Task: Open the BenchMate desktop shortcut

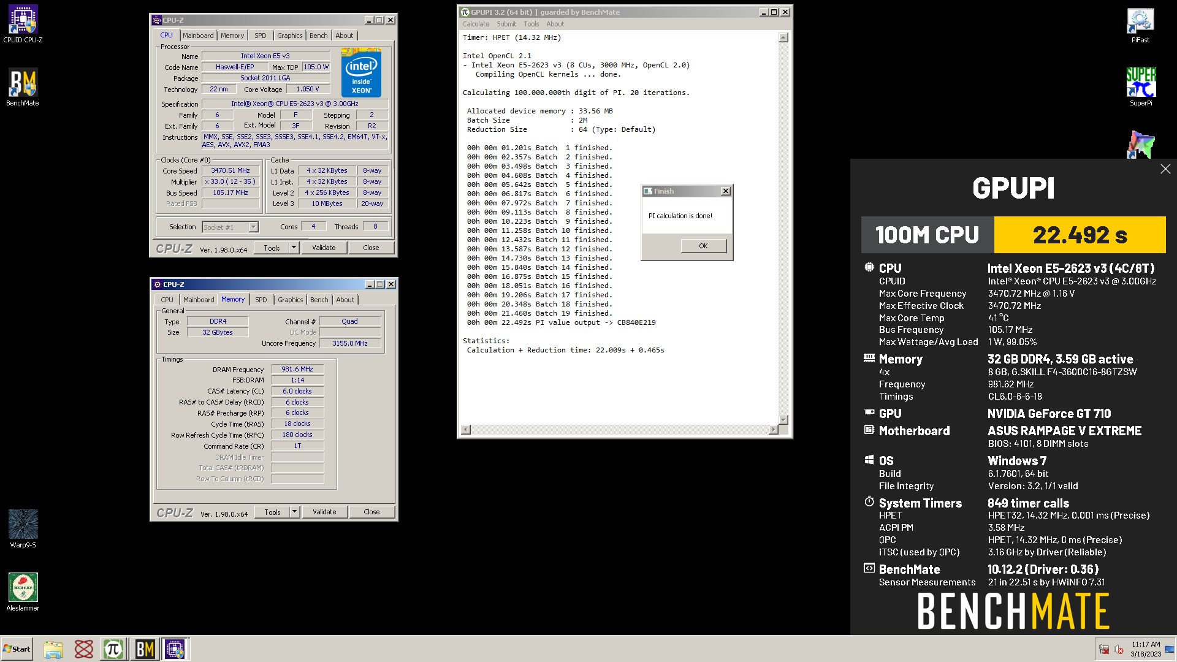Action: tap(23, 87)
